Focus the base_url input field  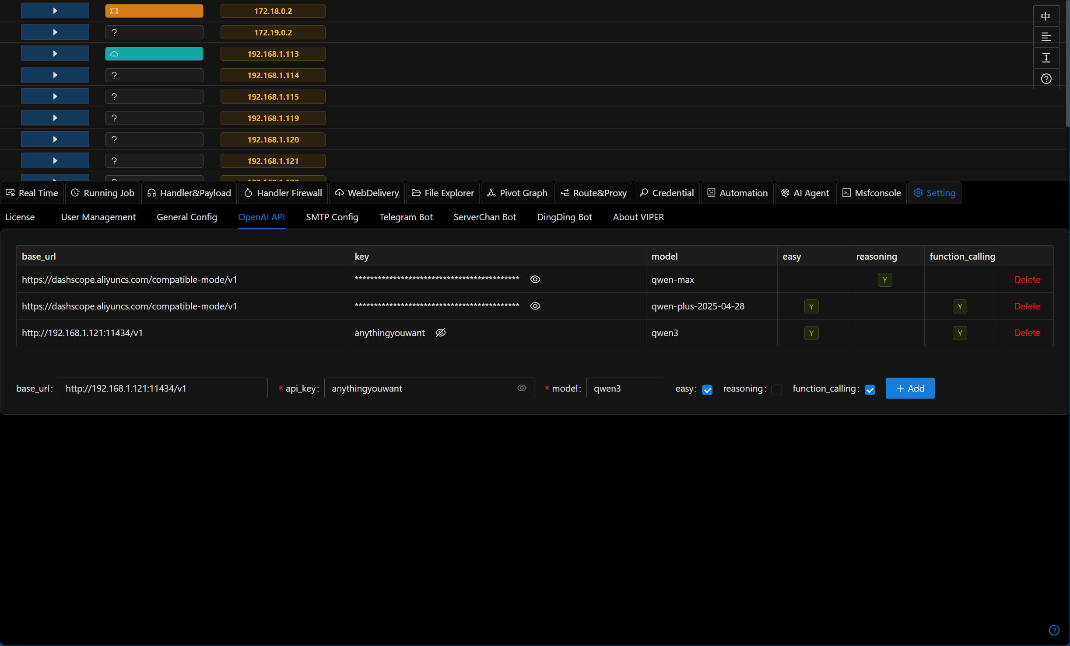163,388
